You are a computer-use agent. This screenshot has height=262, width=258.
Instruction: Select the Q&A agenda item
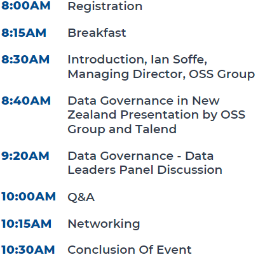pos(81,197)
